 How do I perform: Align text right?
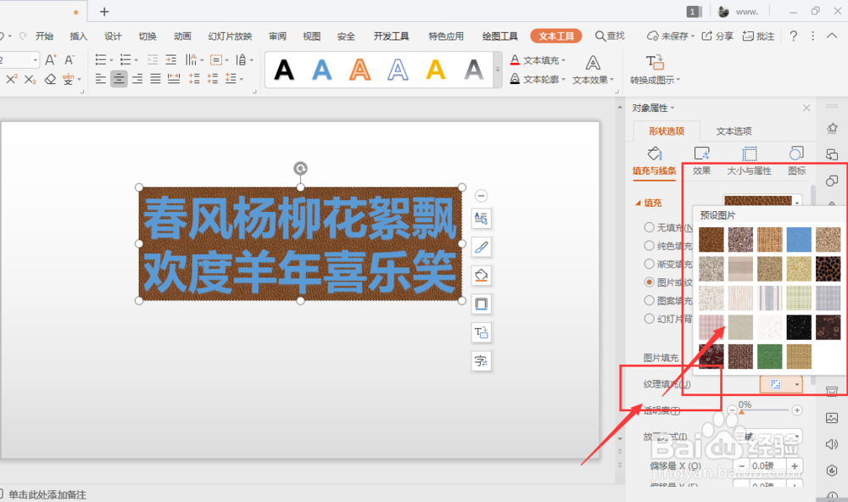point(137,79)
